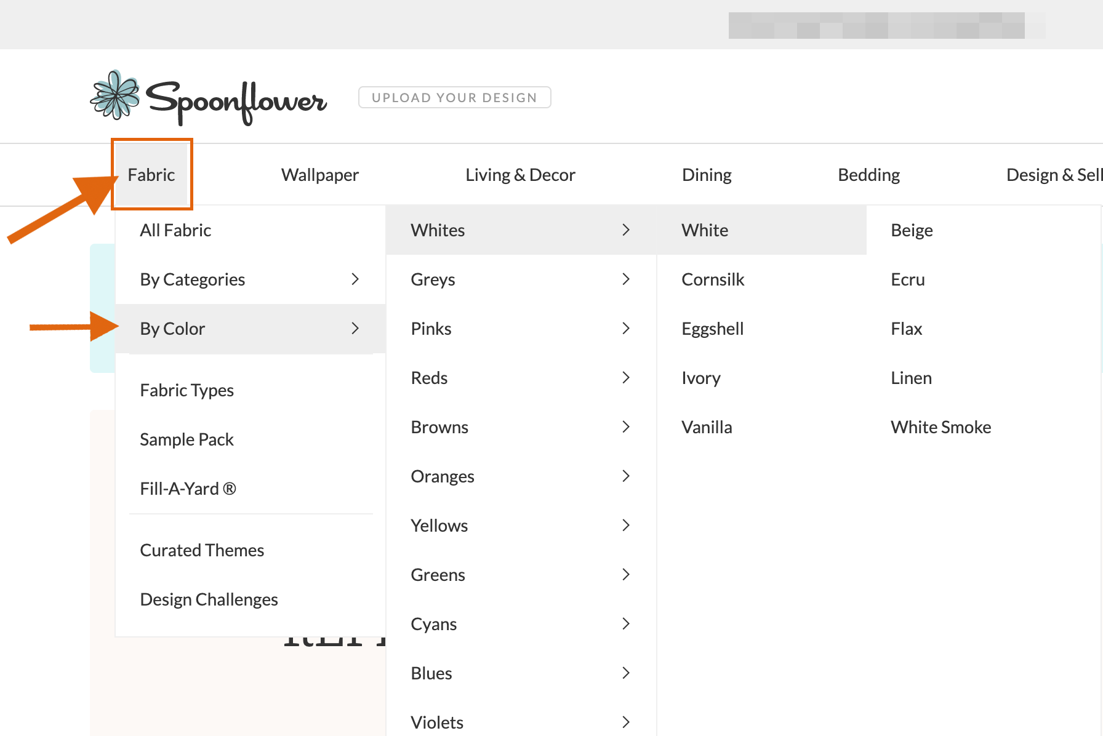Expand the Greens chevron arrow

pyautogui.click(x=626, y=575)
